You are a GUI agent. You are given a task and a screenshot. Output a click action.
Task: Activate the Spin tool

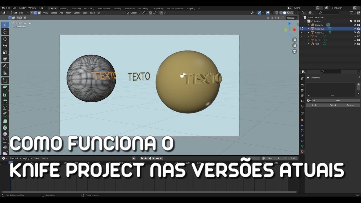pyautogui.click(x=5, y=127)
